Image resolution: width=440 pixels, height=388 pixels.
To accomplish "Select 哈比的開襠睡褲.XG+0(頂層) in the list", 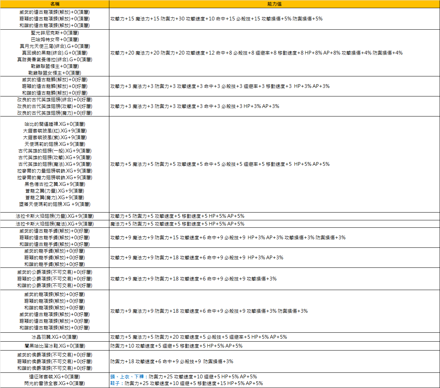I will 54,124.
